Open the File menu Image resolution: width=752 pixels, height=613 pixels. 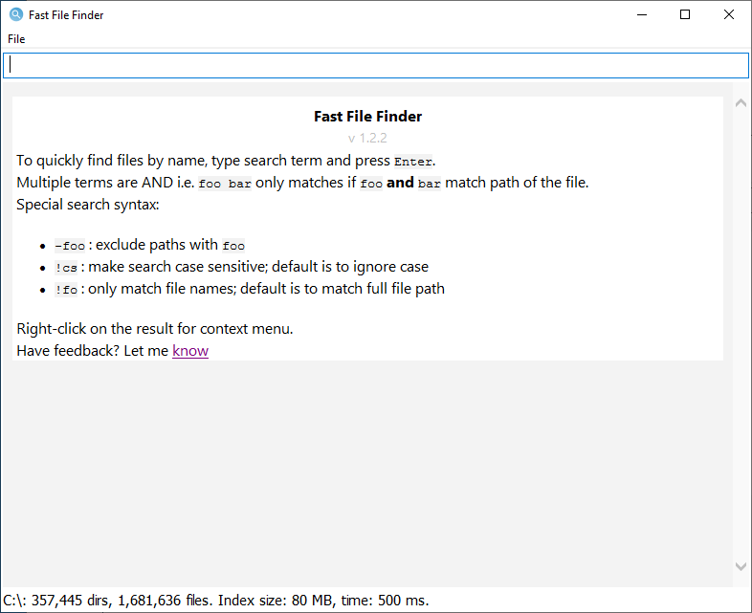tap(16, 39)
